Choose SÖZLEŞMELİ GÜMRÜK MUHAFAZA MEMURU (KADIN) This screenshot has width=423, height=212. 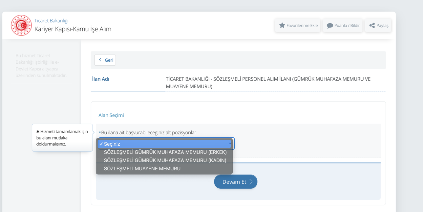pos(164,160)
